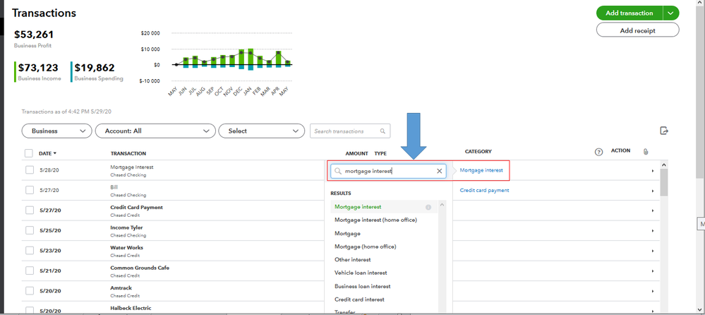705x315 pixels.
Task: Toggle the select-all checkbox in header
Action: pyautogui.click(x=29, y=153)
